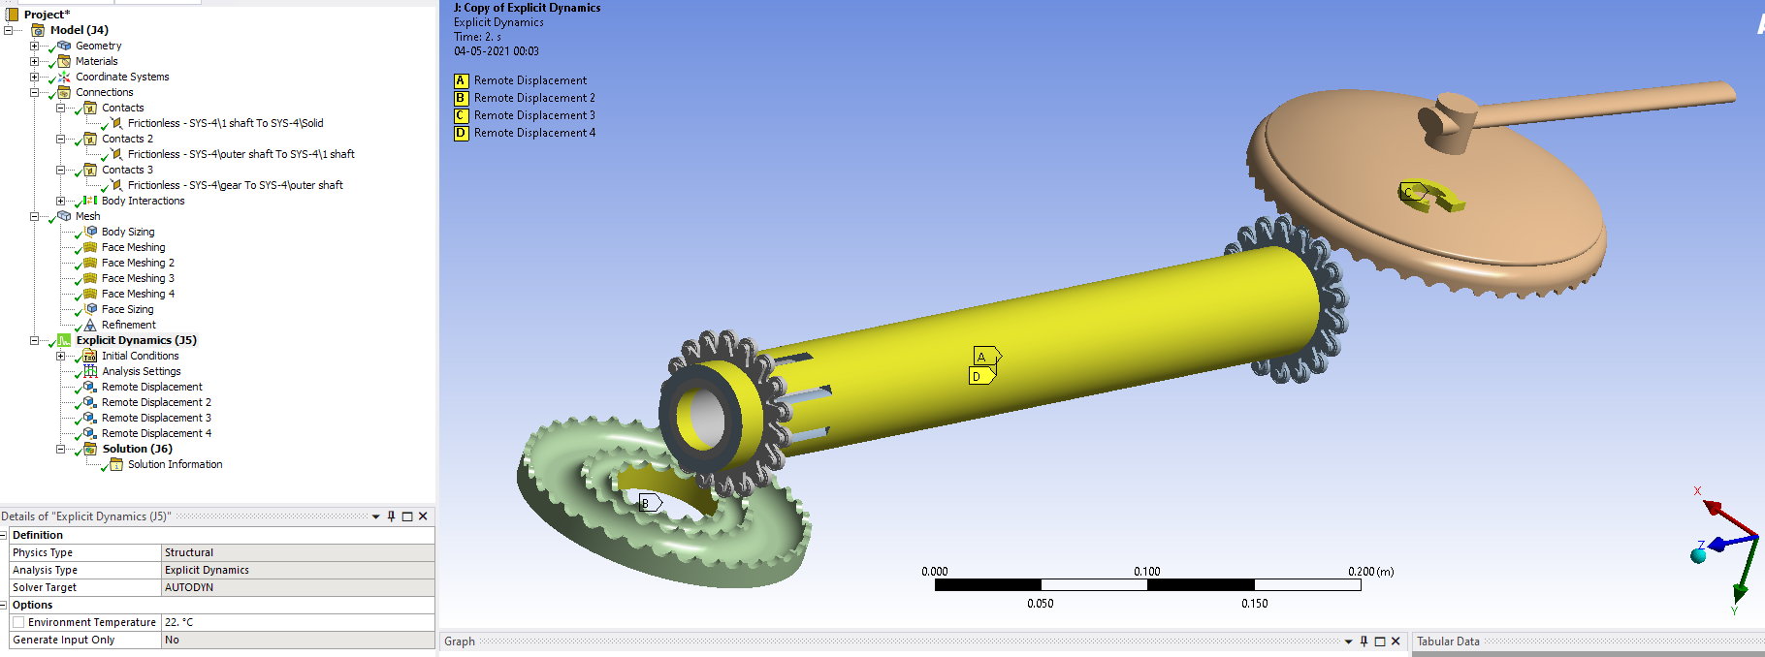The height and width of the screenshot is (657, 1765).
Task: Select Frictionless 1 shaft To Solid contact
Action: 225,123
